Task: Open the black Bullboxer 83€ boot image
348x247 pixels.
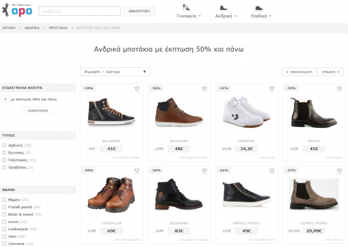Action: point(179,194)
